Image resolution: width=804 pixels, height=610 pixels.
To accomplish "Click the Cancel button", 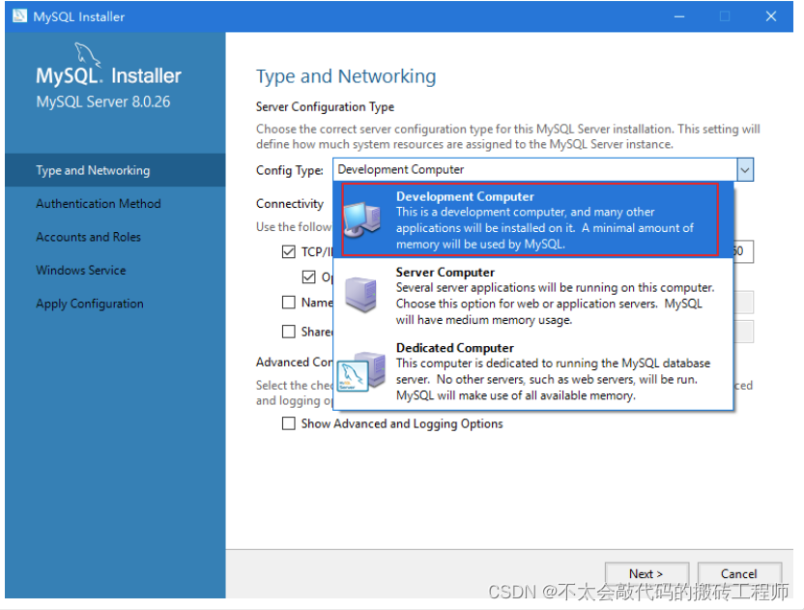I will tap(739, 573).
